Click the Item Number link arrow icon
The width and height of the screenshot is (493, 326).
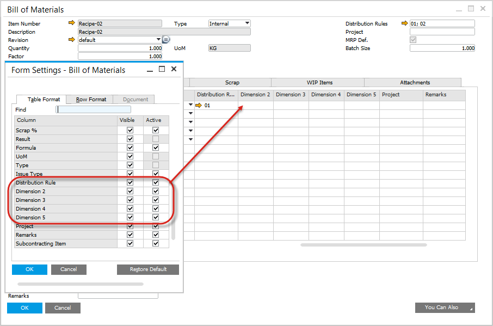pyautogui.click(x=71, y=23)
